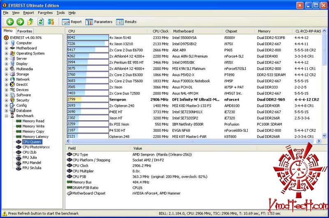Expand the Operating System tree node
Viewport: 329px width, 218px height.
pos(6,53)
